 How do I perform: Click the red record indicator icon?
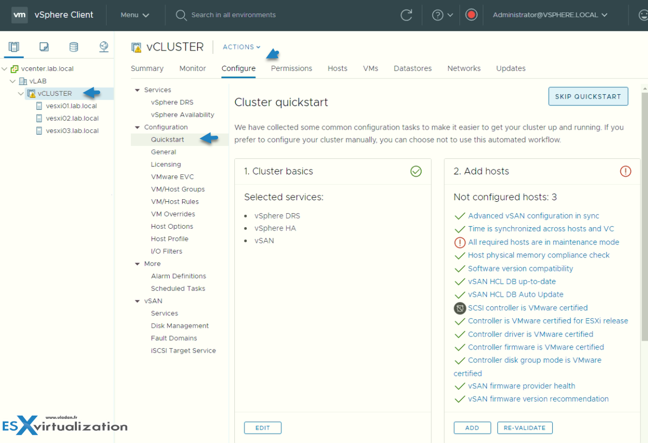coord(471,15)
